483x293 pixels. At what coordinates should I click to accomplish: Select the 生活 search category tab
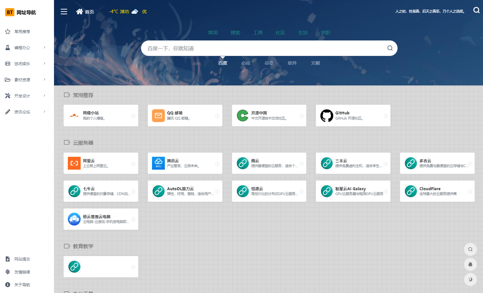[303, 33]
